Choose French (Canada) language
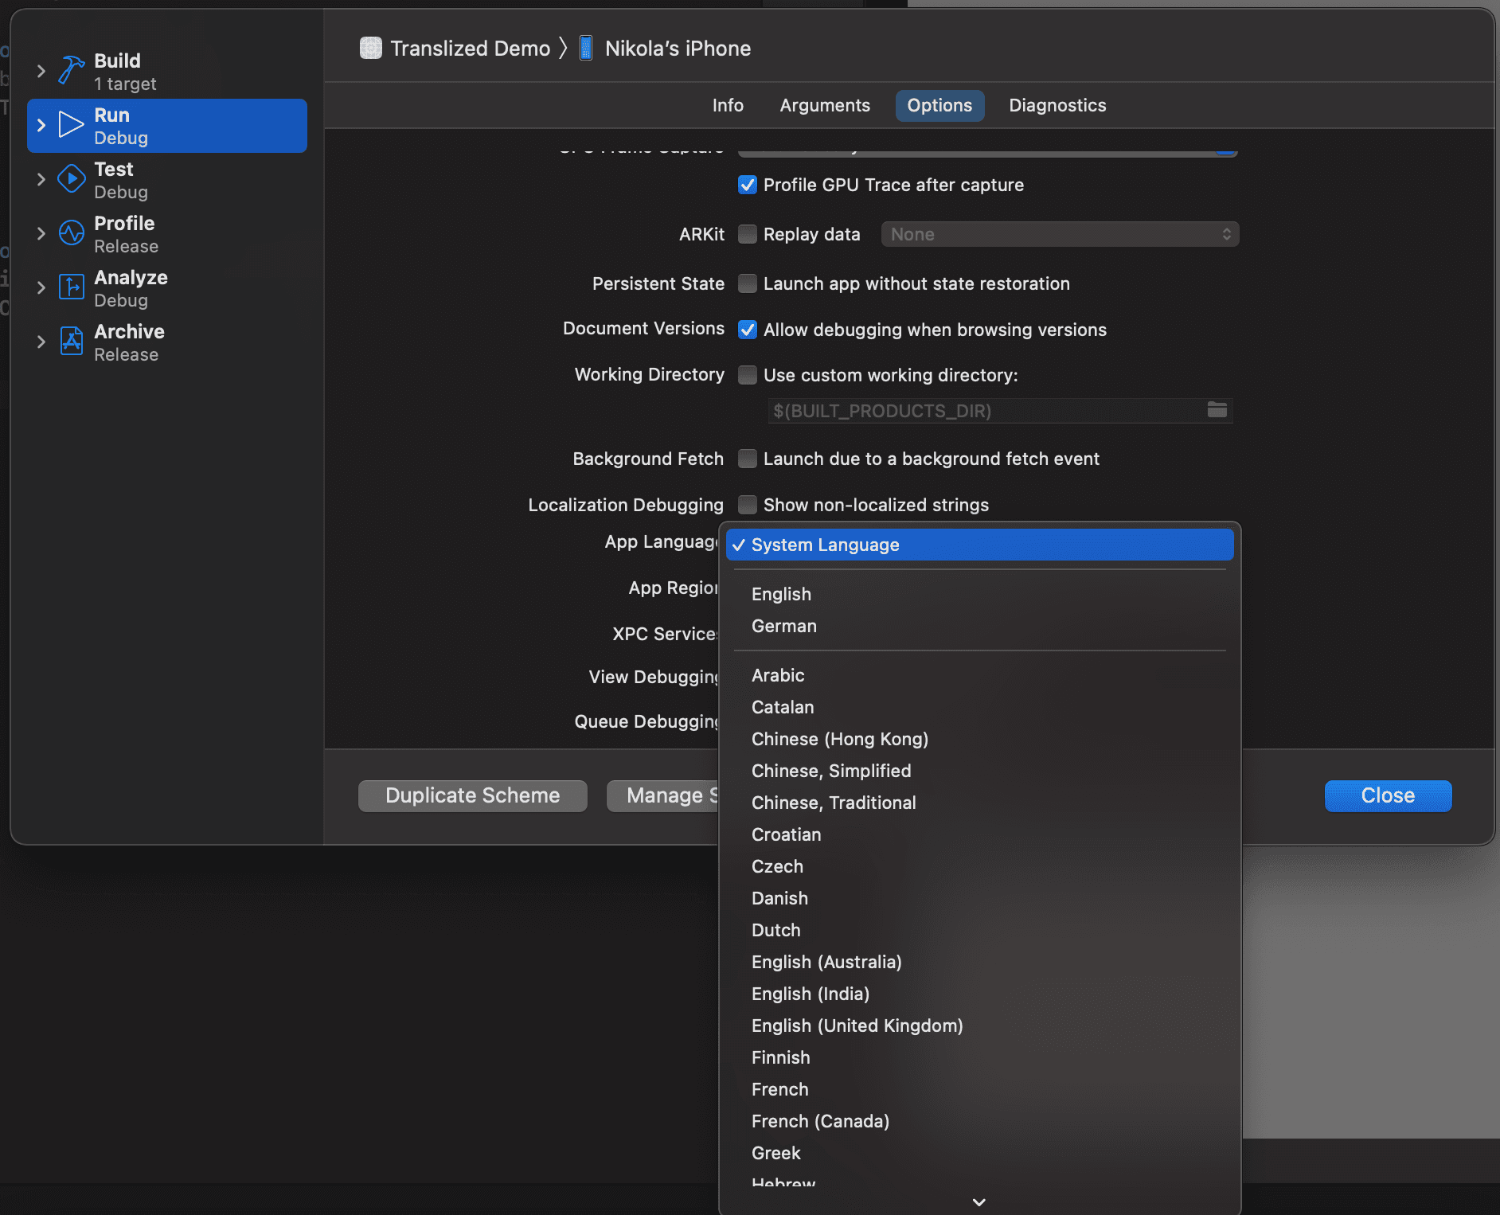The image size is (1500, 1215). (x=979, y=1121)
